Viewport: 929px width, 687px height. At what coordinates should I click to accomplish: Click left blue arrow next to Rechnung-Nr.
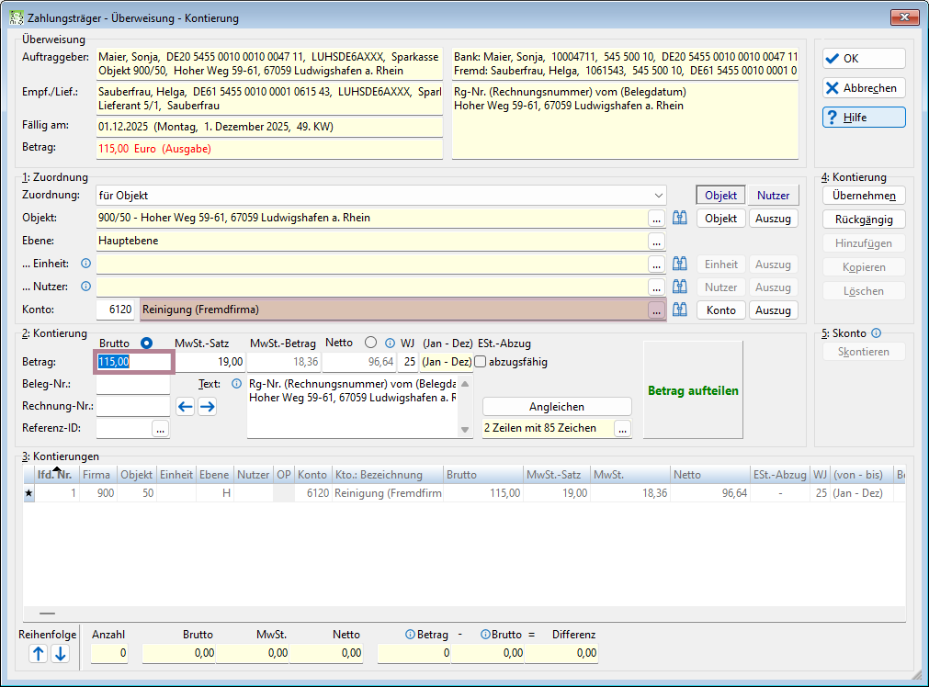186,406
